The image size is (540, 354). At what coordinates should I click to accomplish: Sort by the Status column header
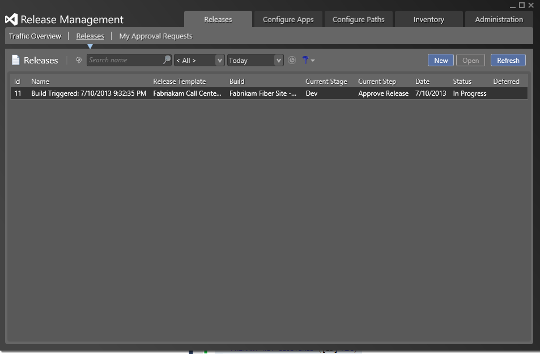(x=462, y=82)
